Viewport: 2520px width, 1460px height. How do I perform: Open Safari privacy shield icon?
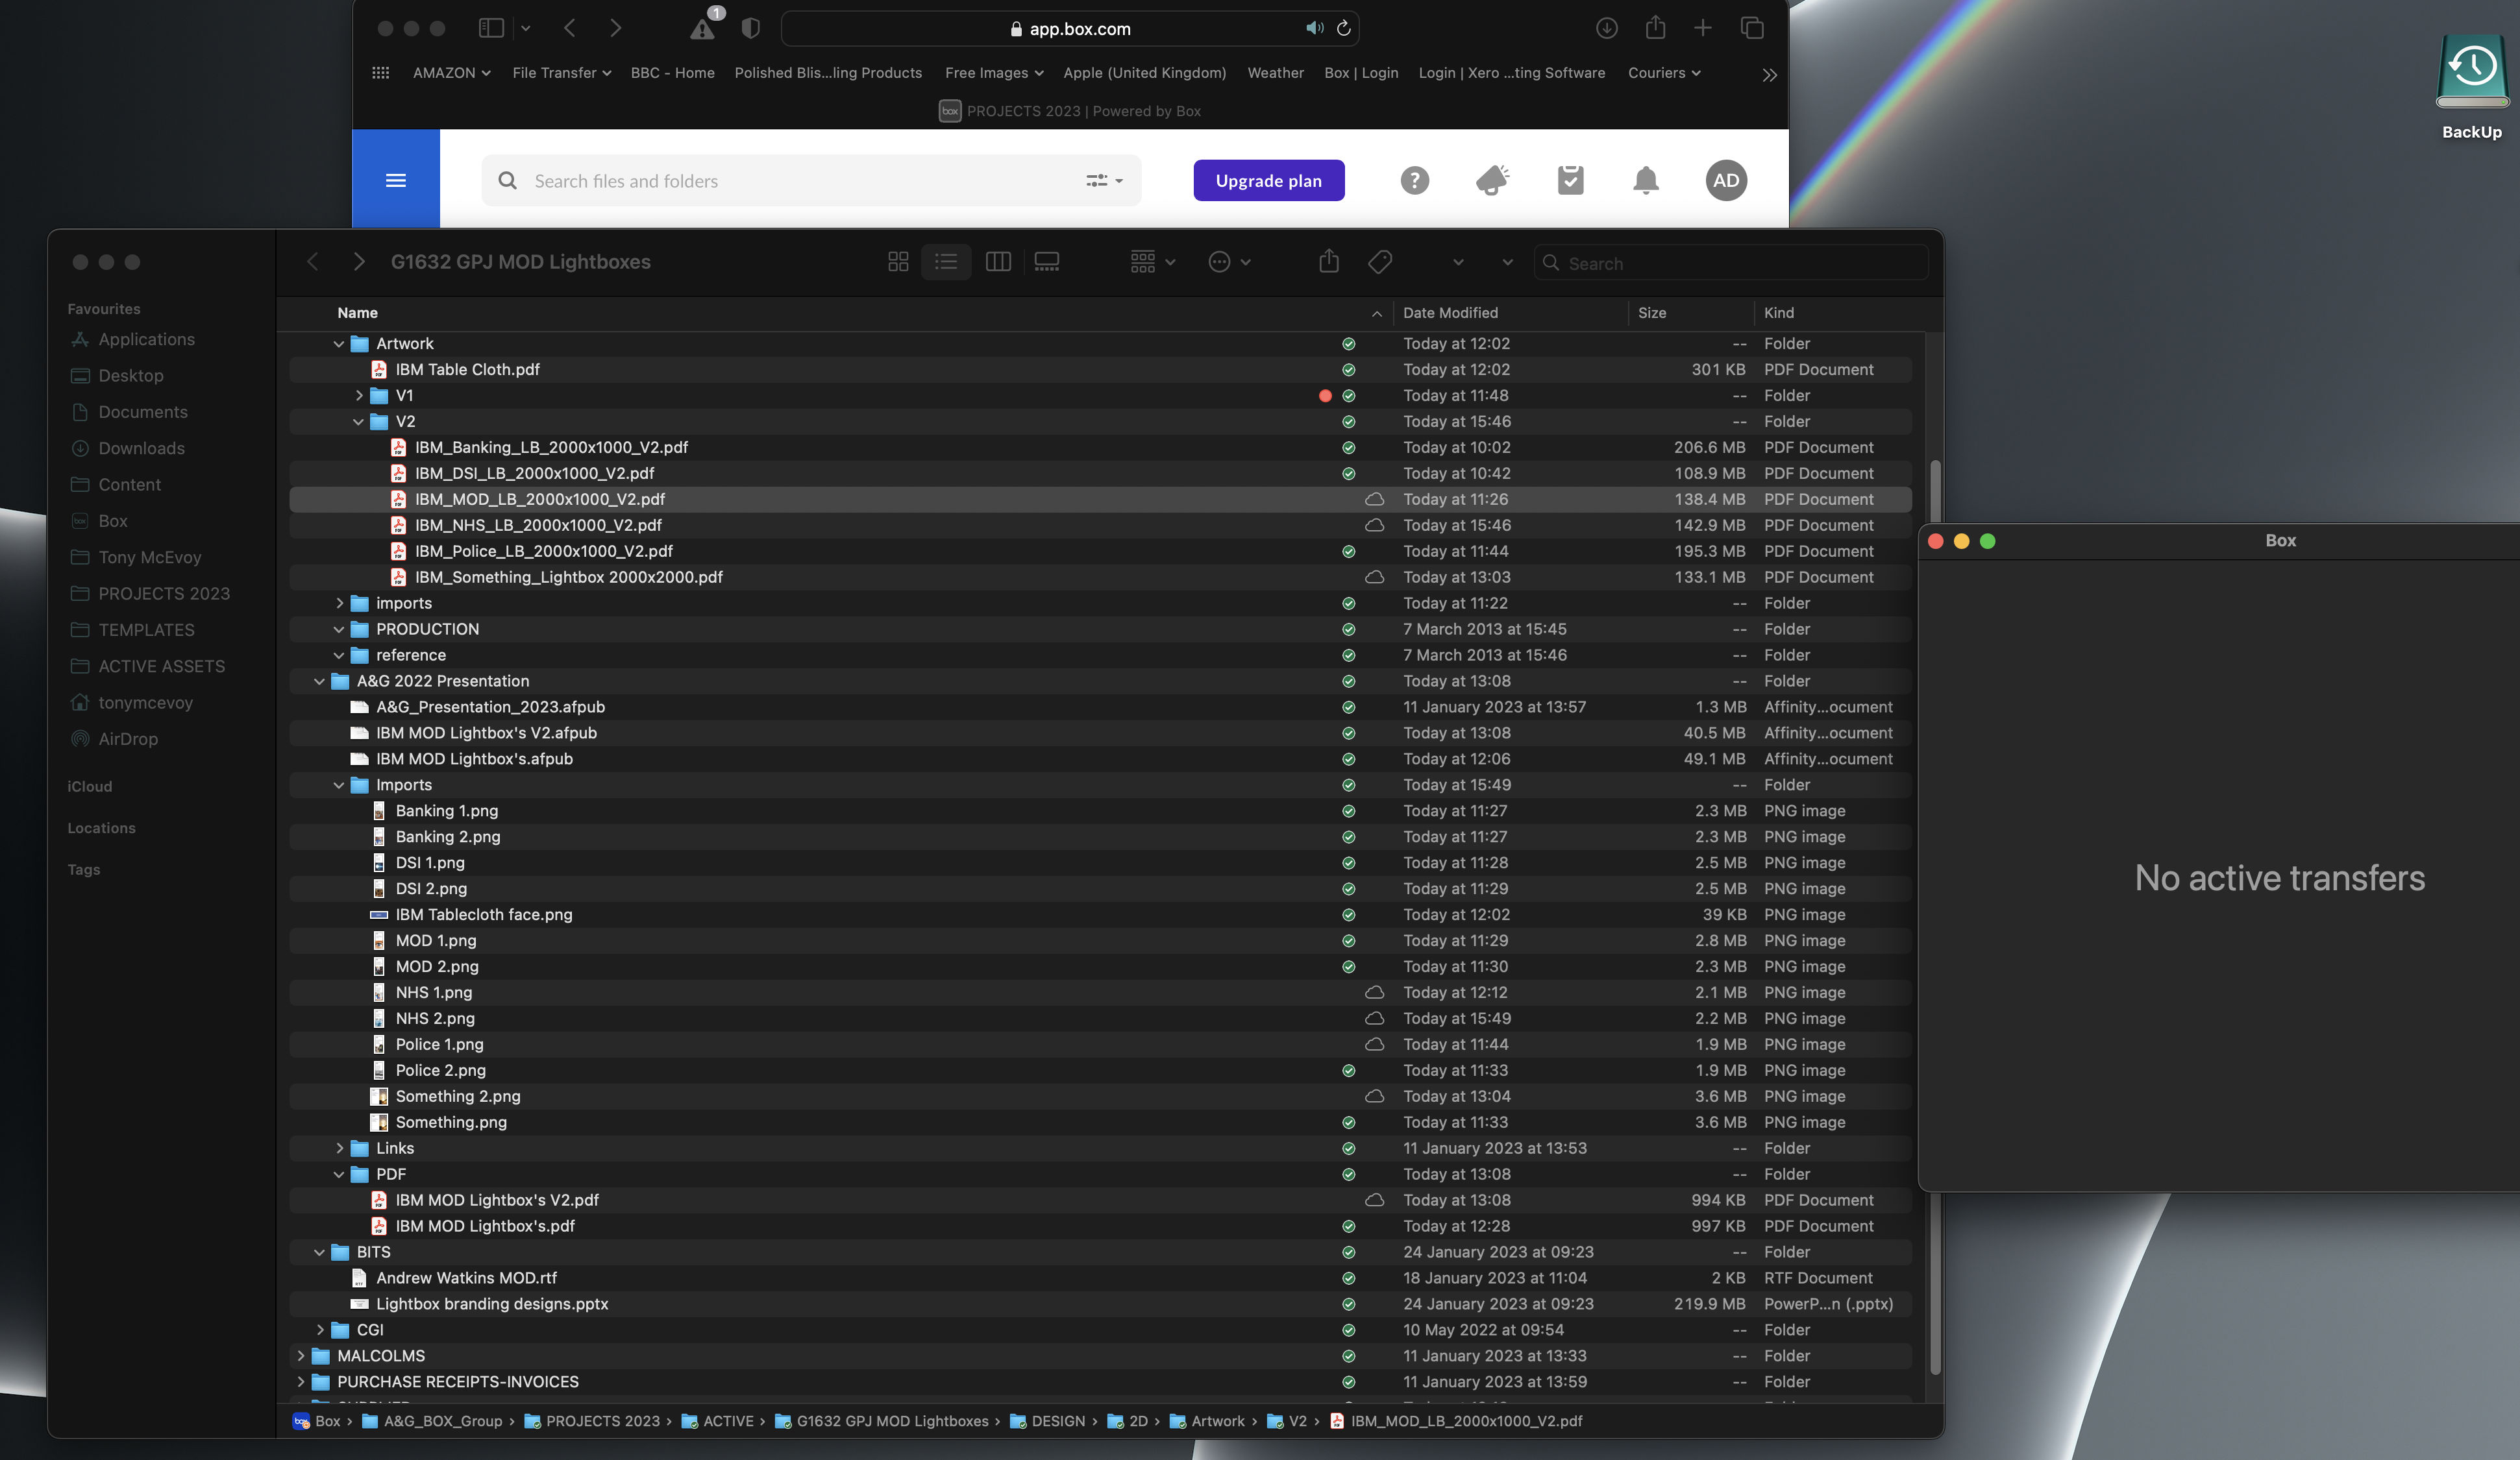click(750, 28)
